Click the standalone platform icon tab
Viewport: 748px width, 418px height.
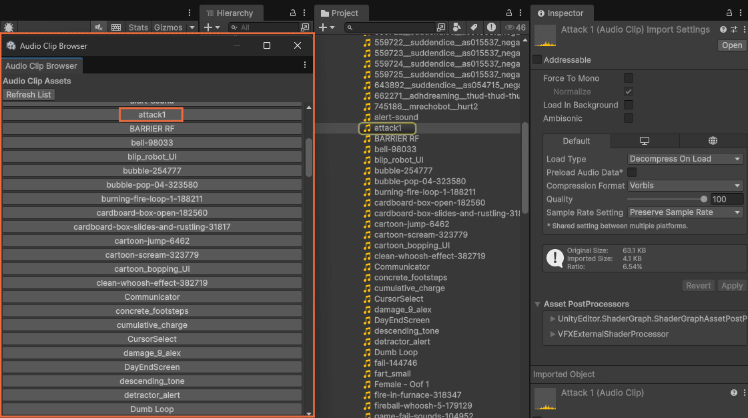(x=643, y=141)
